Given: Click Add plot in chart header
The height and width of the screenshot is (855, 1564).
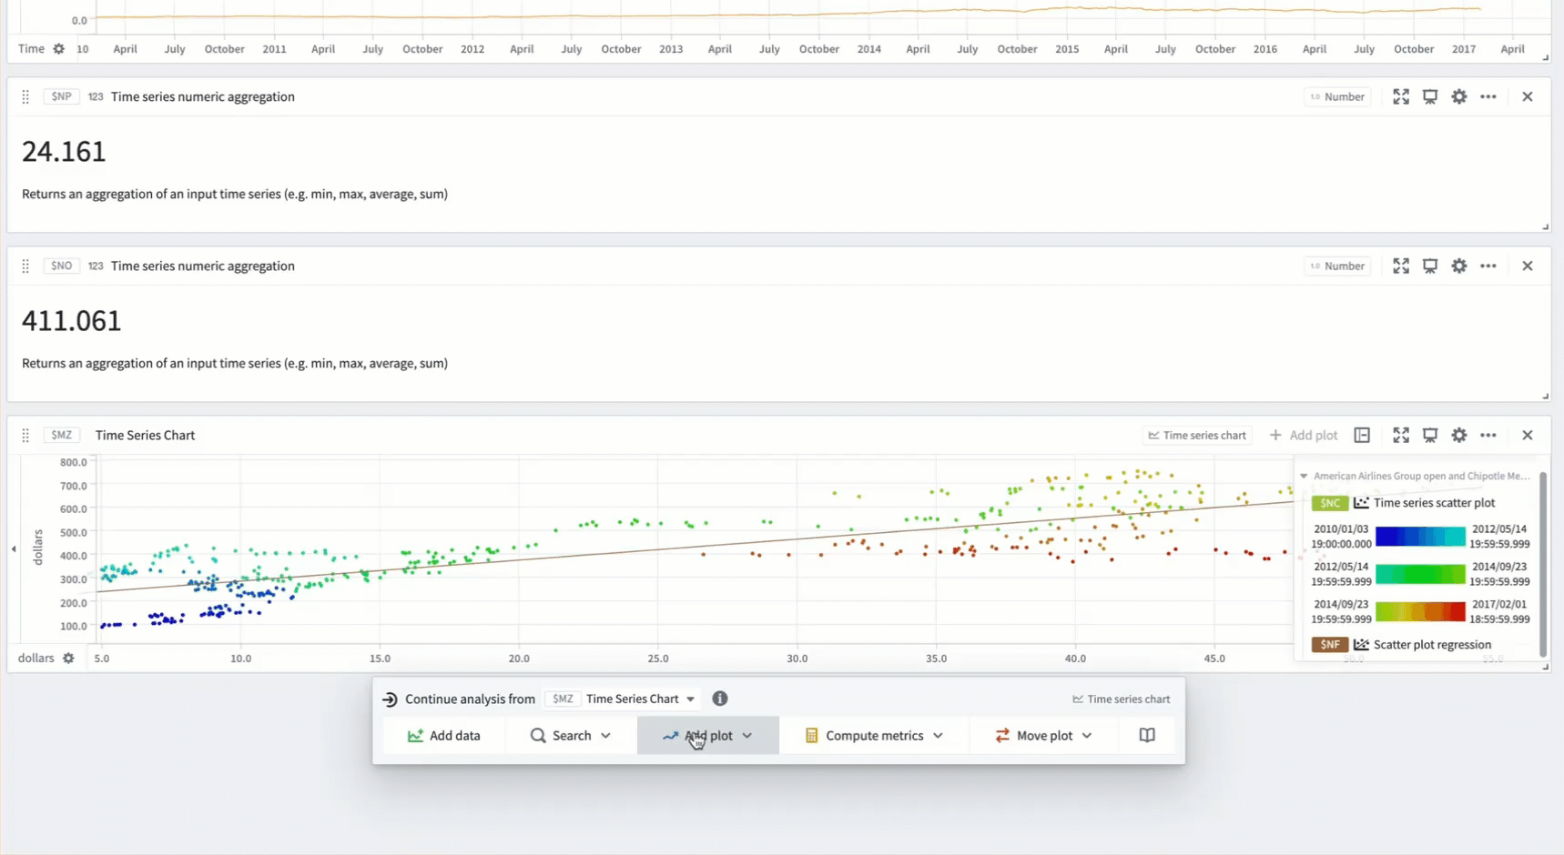Looking at the screenshot, I should pyautogui.click(x=1303, y=435).
